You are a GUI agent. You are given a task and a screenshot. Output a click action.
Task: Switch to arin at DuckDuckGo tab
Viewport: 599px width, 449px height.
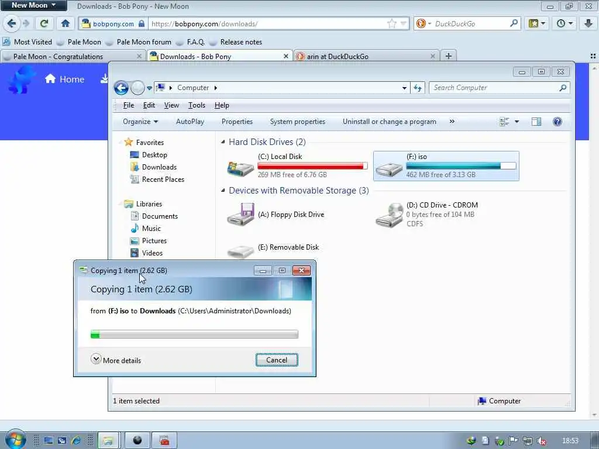click(x=366, y=57)
